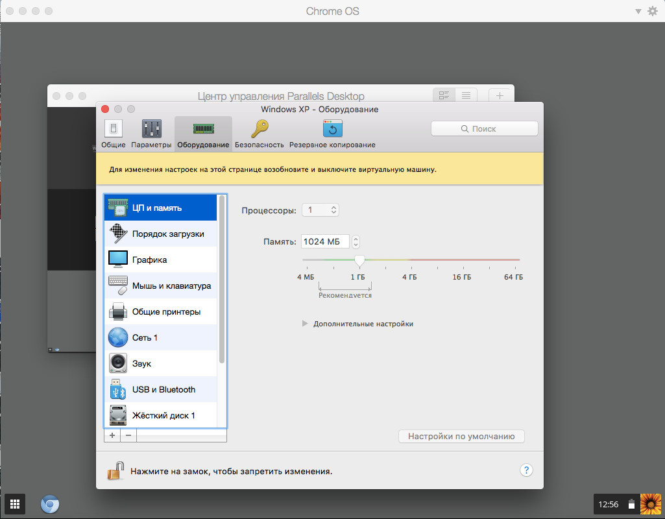Open the Общие settings tab icon
Image resolution: width=665 pixels, height=519 pixels.
click(x=114, y=128)
